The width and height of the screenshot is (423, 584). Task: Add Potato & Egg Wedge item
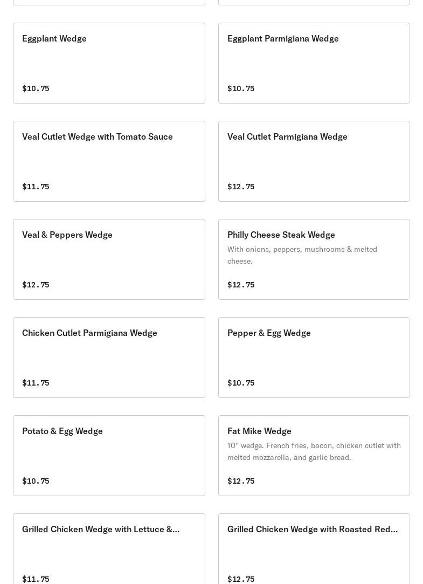pos(109,456)
